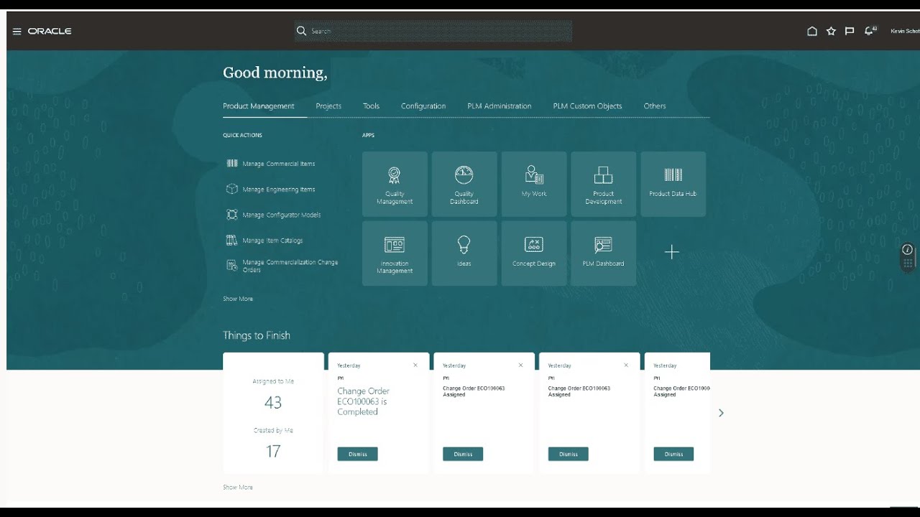The width and height of the screenshot is (920, 517).
Task: Open the Watchlist flag icon
Action: (x=850, y=32)
